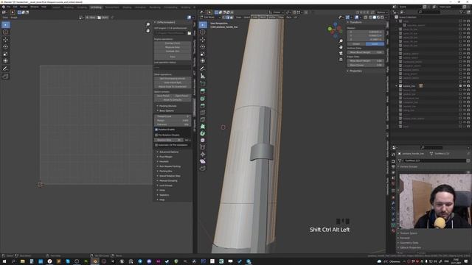This screenshot has height=265, width=472.
Task: Open the File menu
Action: coord(8,7)
